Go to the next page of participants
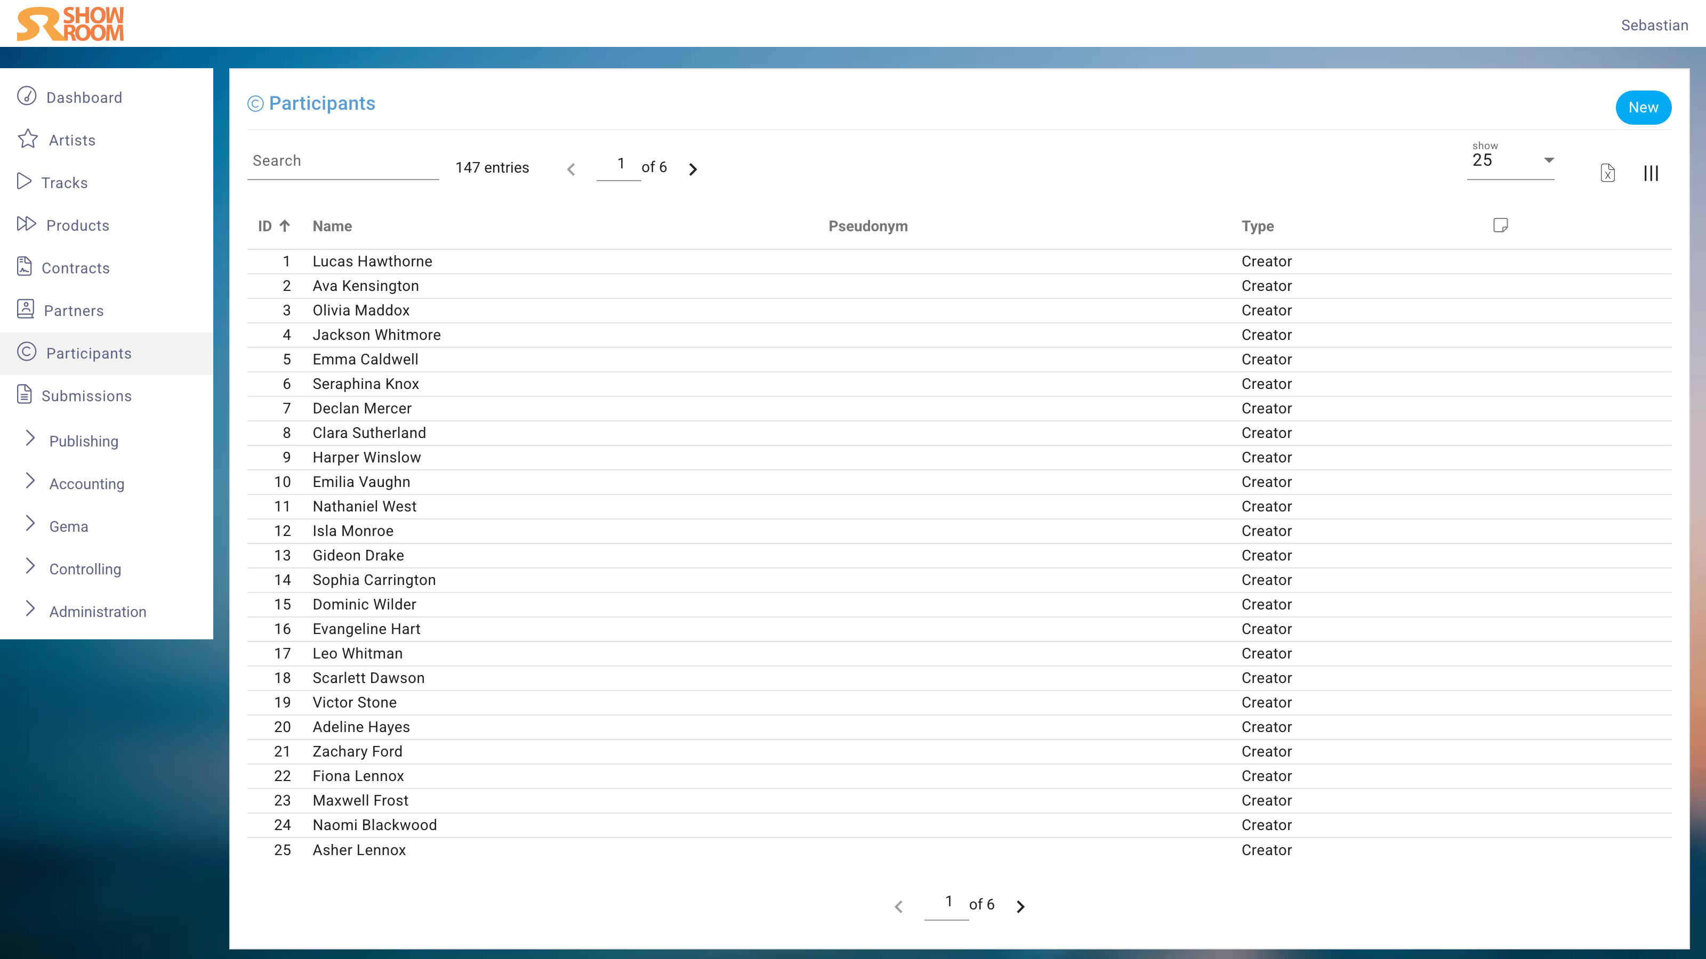 693,169
